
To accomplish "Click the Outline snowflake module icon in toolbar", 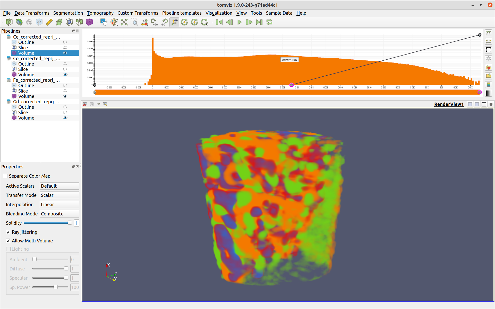I will point(39,22).
